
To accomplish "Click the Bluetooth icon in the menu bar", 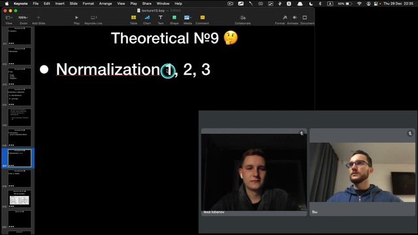I will click(x=320, y=4).
